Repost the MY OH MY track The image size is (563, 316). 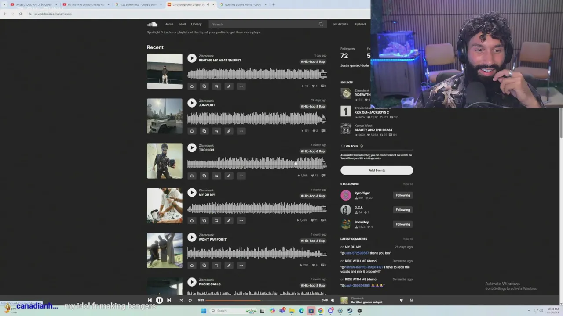point(216,220)
